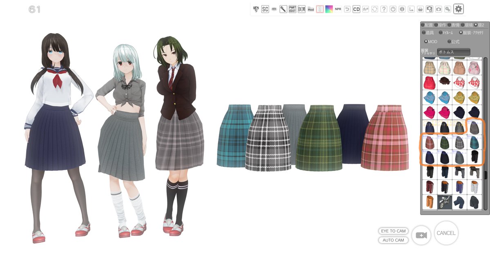Switch to the 公式 option
The height and width of the screenshot is (253, 490).
click(x=449, y=41)
